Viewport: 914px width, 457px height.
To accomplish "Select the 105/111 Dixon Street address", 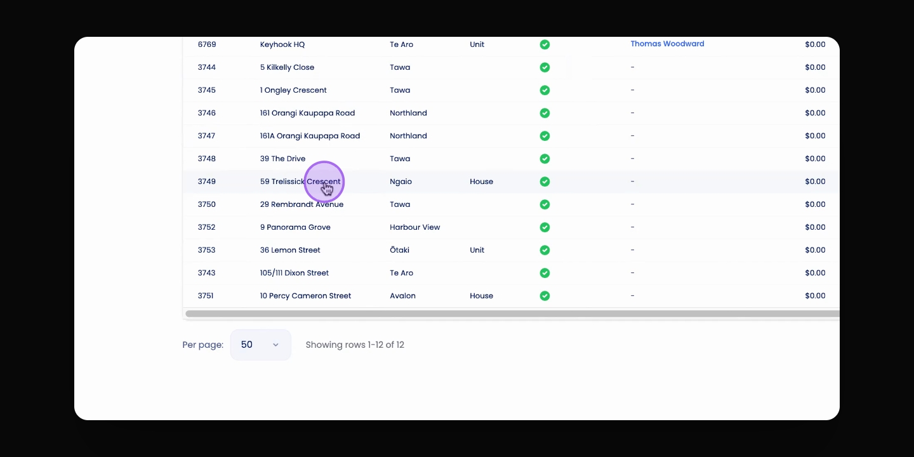I will 295,273.
